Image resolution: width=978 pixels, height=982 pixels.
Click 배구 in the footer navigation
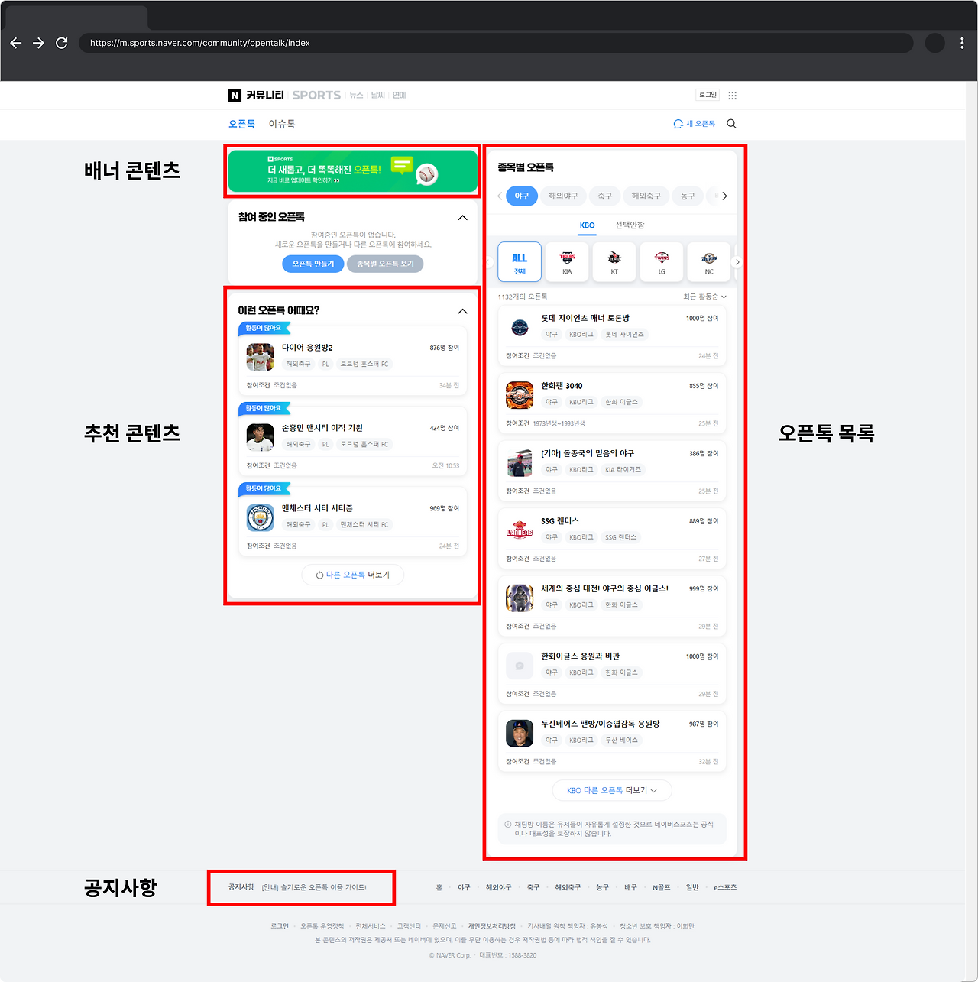(630, 887)
